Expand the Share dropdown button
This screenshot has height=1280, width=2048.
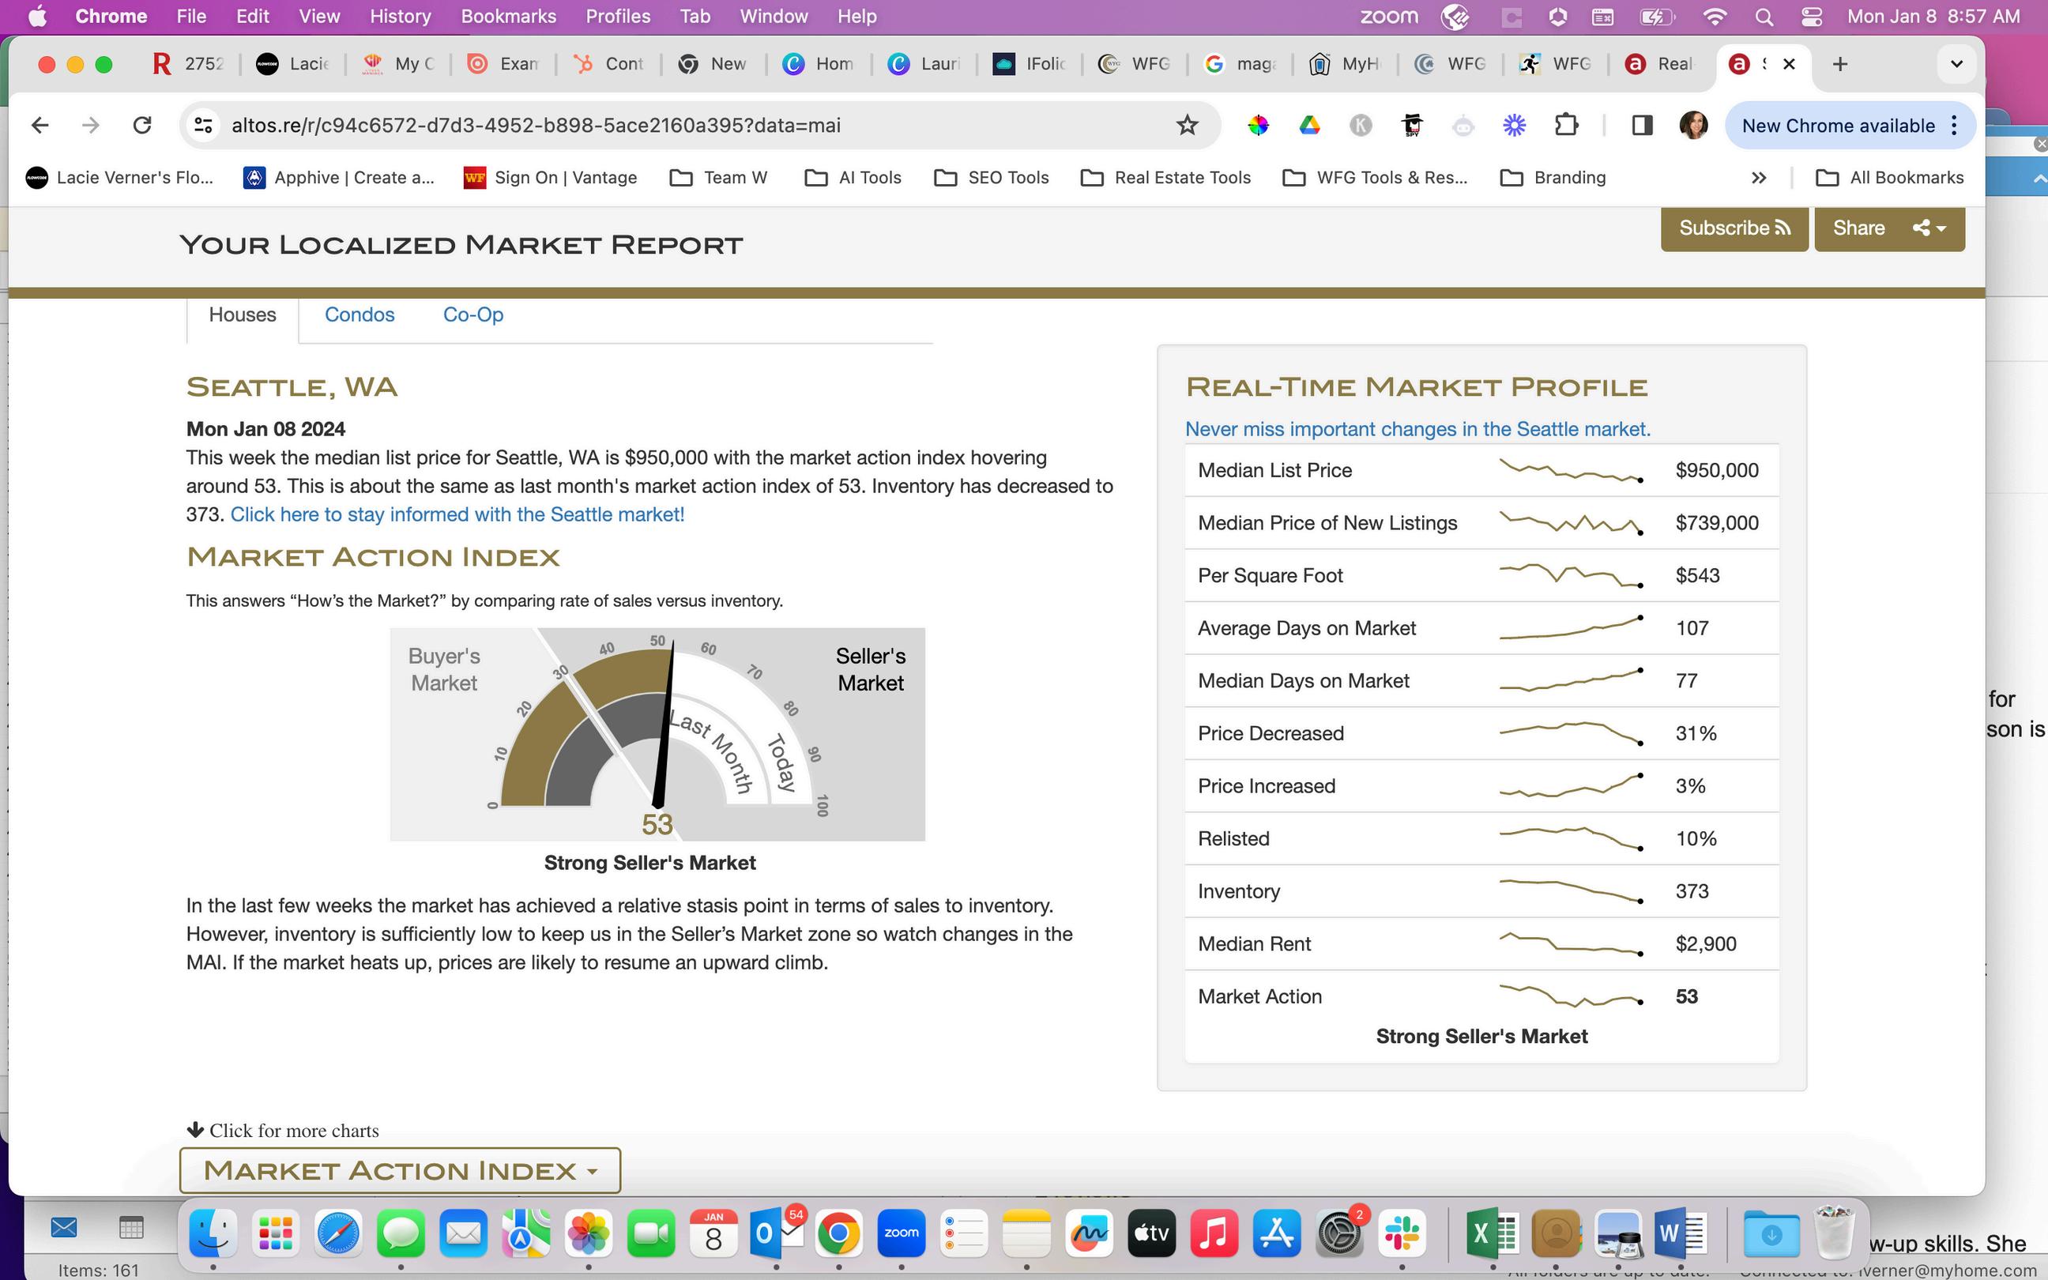tap(1889, 228)
